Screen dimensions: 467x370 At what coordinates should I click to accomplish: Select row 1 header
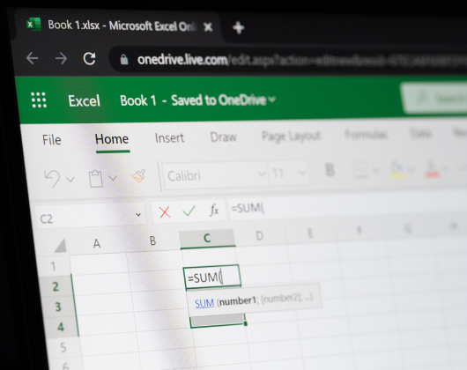[54, 266]
